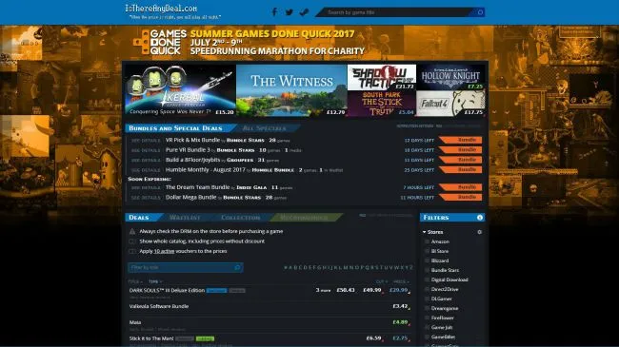Open the Price column sort dropdown

(401, 281)
